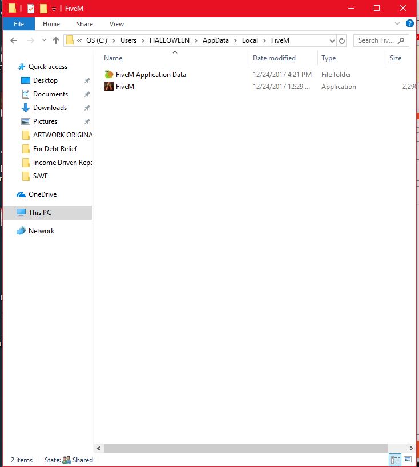The width and height of the screenshot is (419, 467).
Task: Click the pin icon beside Documents
Action: click(x=87, y=94)
